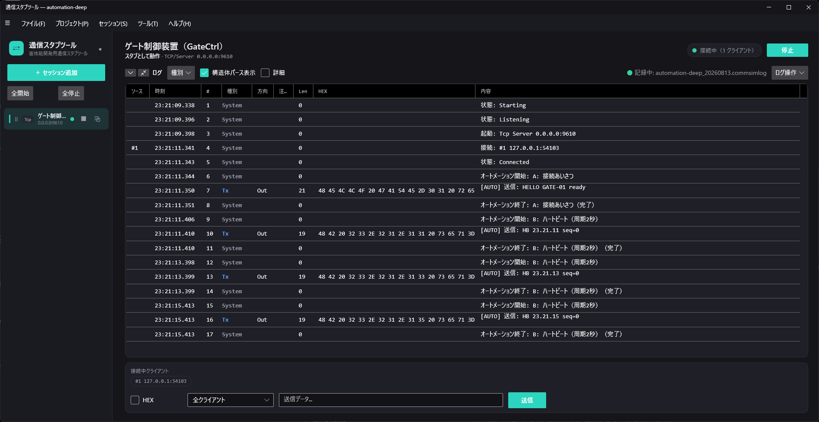Screen dimensions: 819x422
Task: Click the source #1 cell in row 4
Action: (x=134, y=148)
